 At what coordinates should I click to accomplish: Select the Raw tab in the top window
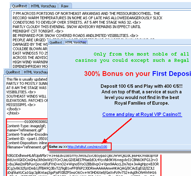[x=65, y=6]
